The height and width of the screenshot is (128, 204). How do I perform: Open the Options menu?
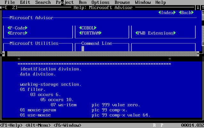[100, 2]
